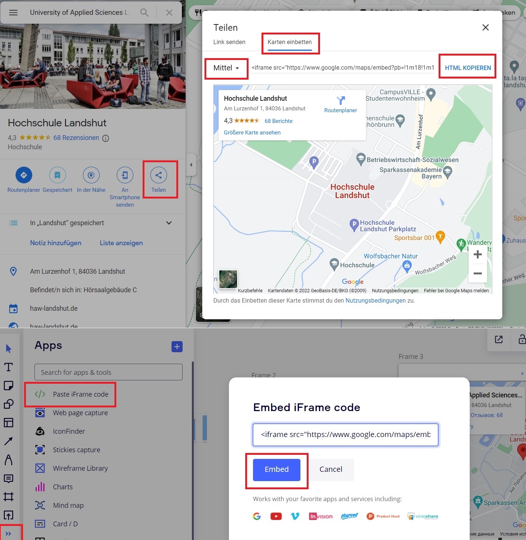Select the Templates layout tool

pyautogui.click(x=9, y=423)
